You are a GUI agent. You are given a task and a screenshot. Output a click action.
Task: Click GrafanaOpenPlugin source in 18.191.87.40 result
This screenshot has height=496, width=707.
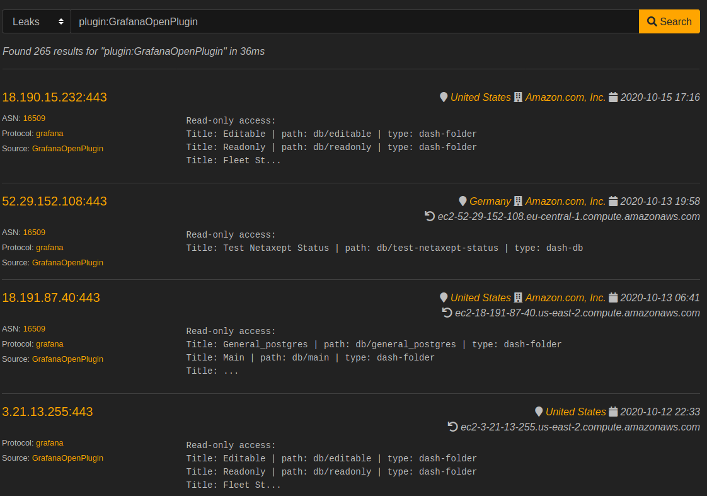coord(67,359)
